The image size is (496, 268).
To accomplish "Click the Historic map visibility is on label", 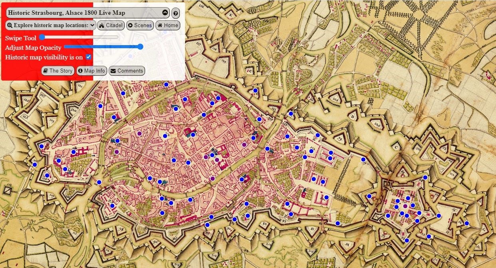I will 44,57.
